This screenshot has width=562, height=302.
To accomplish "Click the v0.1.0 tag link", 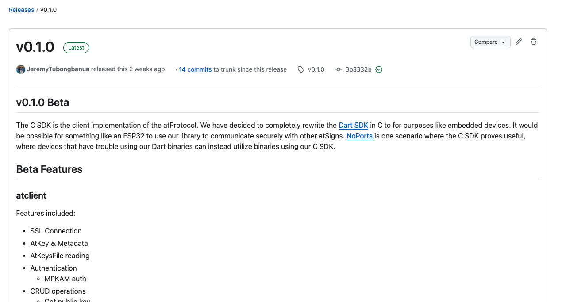I will coord(316,69).
